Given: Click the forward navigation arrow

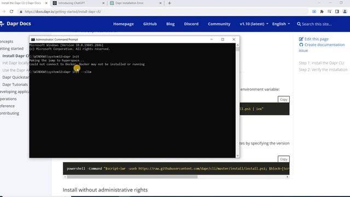Looking at the screenshot, I should tap(4, 11).
